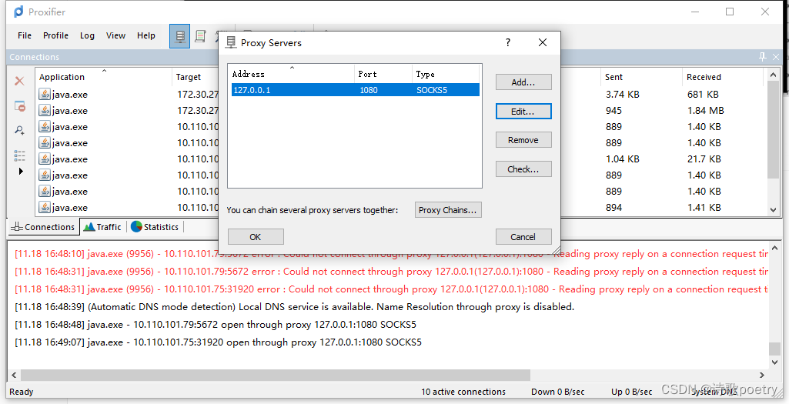
Task: Click left arrow of log horizontal scrollbar
Action: (x=14, y=375)
